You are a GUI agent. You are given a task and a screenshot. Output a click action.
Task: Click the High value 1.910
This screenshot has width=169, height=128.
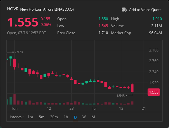[x=157, y=19]
